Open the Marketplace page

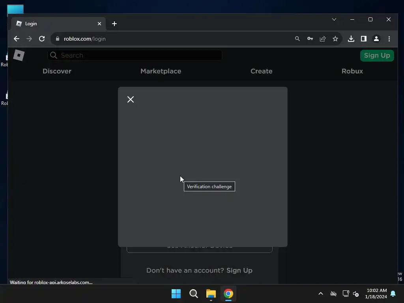tap(161, 71)
